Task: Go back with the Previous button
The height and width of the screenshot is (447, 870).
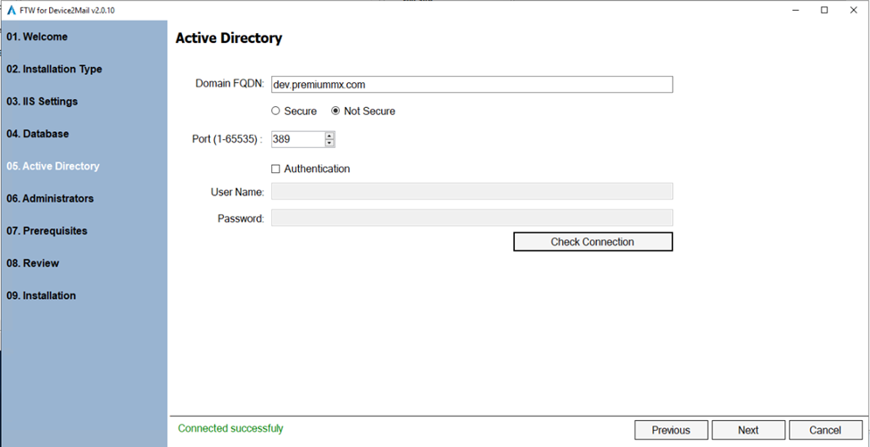Action: click(670, 430)
